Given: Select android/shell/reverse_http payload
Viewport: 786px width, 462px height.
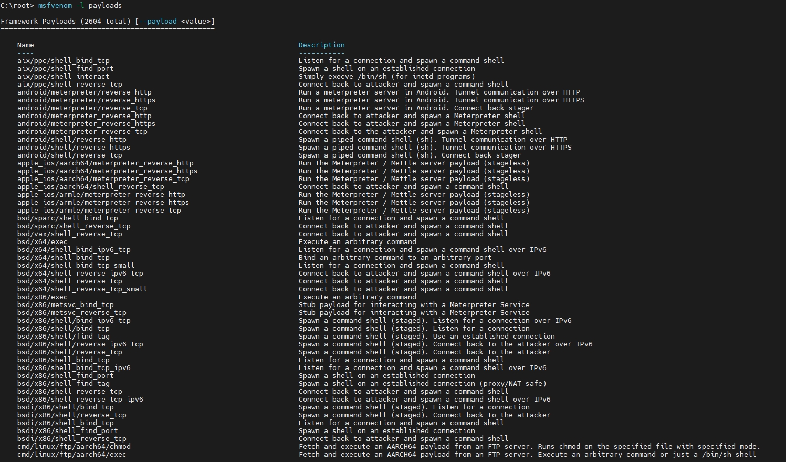Looking at the screenshot, I should coord(72,140).
